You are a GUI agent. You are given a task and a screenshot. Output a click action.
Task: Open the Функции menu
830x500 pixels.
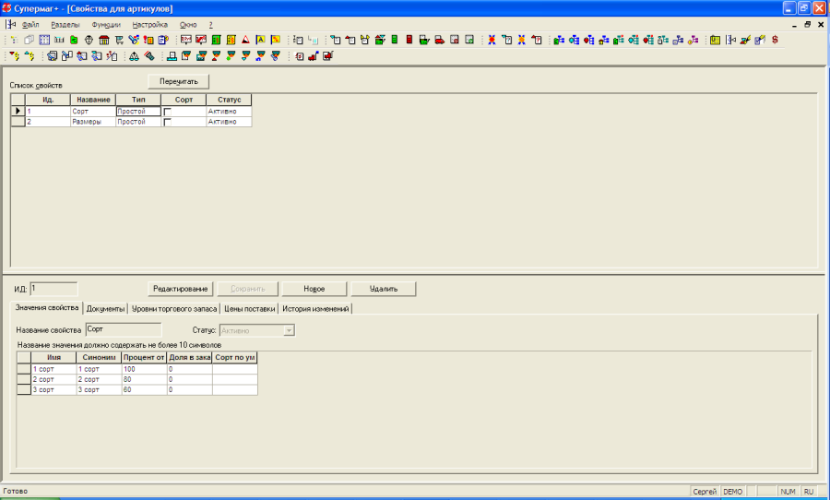(106, 25)
